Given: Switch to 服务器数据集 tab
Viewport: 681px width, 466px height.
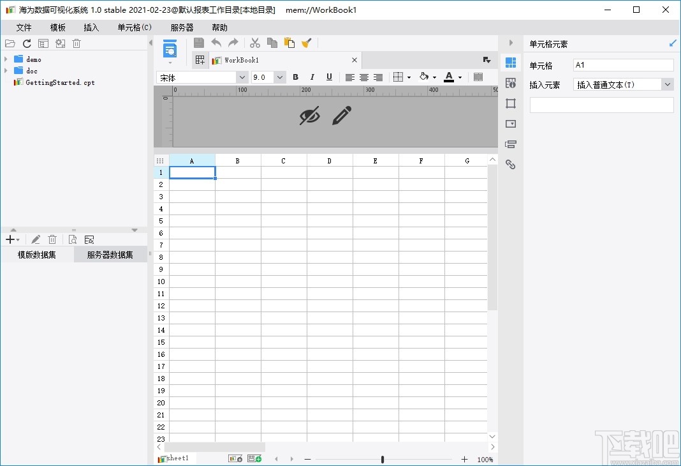Looking at the screenshot, I should coord(110,255).
